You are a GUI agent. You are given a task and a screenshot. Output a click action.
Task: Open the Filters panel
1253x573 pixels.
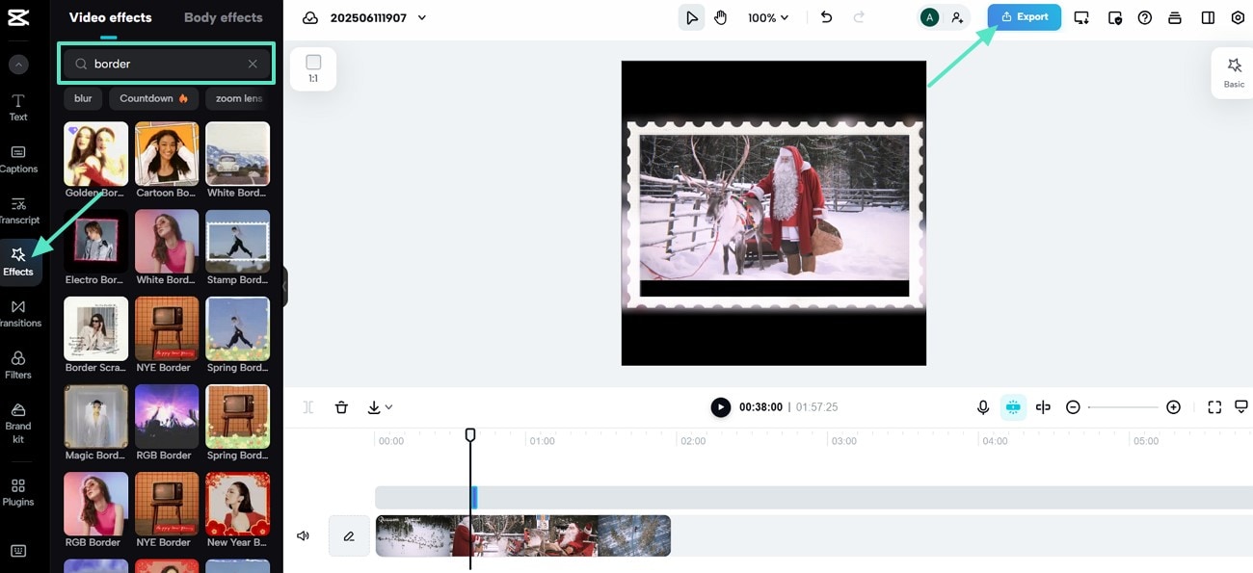(x=18, y=365)
